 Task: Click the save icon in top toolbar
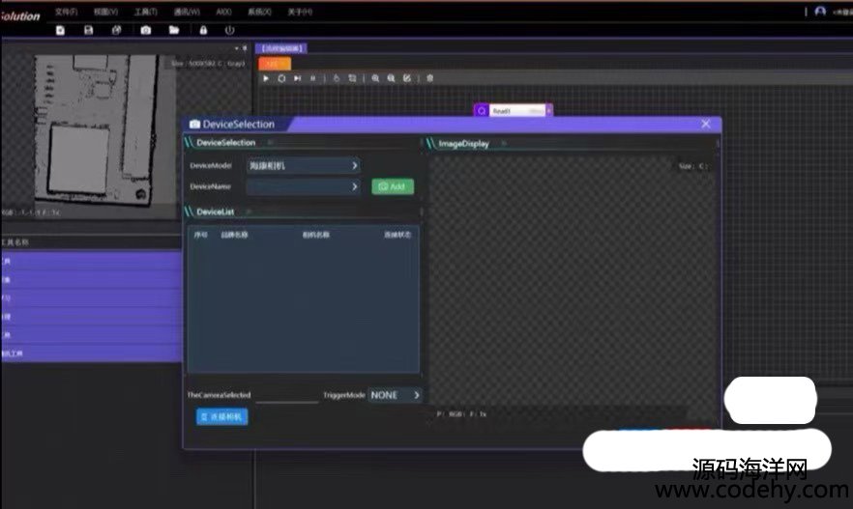88,31
